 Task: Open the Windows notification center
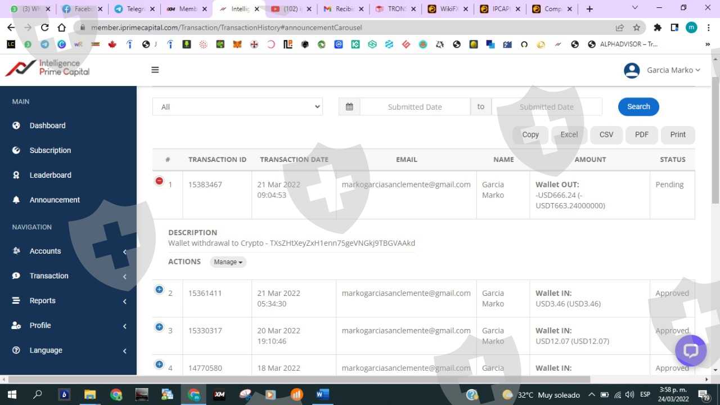[x=703, y=394]
